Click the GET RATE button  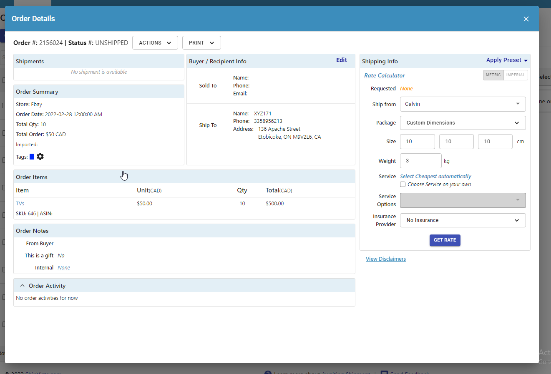click(445, 240)
